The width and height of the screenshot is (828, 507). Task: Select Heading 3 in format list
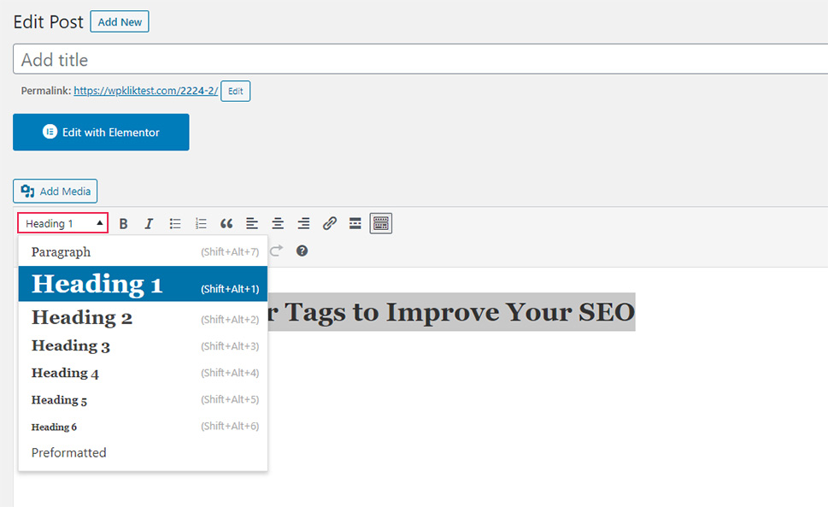pyautogui.click(x=143, y=346)
